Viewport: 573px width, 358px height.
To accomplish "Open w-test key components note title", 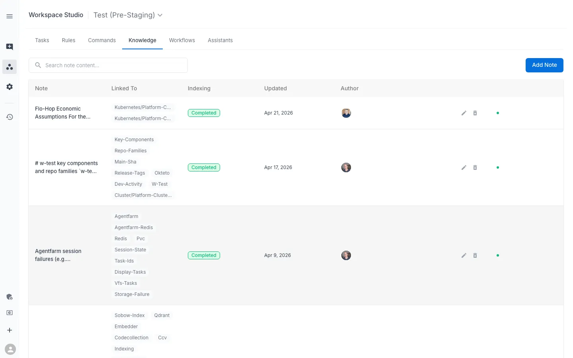I will (66, 167).
